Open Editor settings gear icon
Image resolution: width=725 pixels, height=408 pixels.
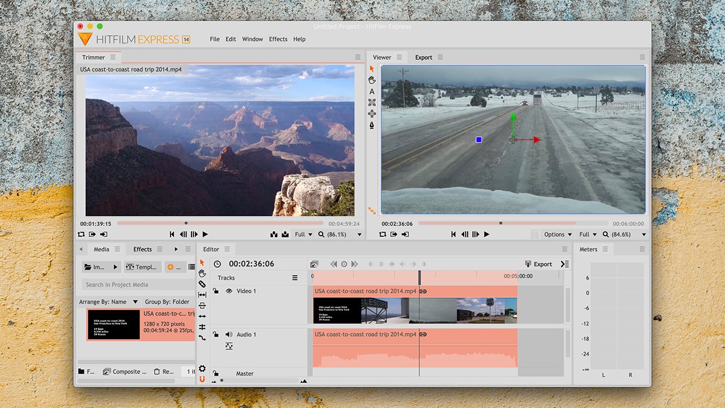click(x=202, y=369)
